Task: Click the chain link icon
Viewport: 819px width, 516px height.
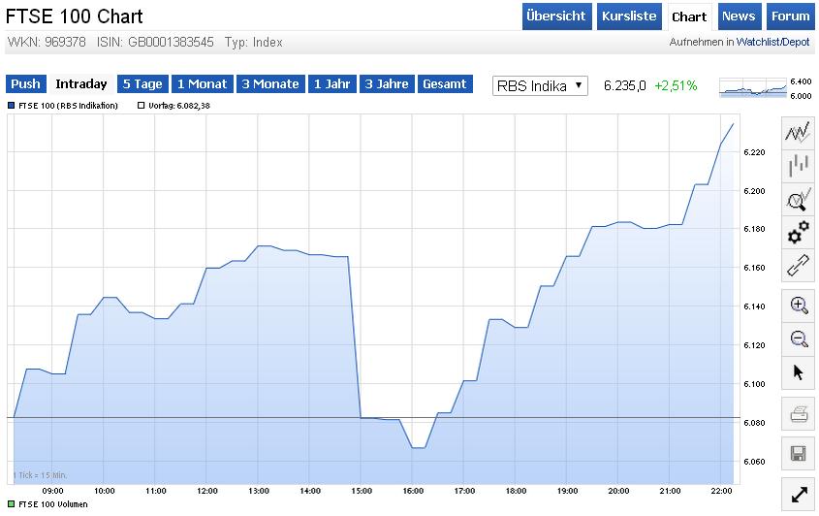Action: pos(798,264)
